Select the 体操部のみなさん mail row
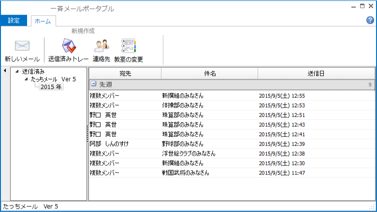Screen dimensions: 377x212 click(x=232, y=106)
